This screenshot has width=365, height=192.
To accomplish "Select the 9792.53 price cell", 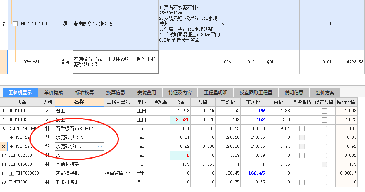I will pyautogui.click(x=349, y=62).
